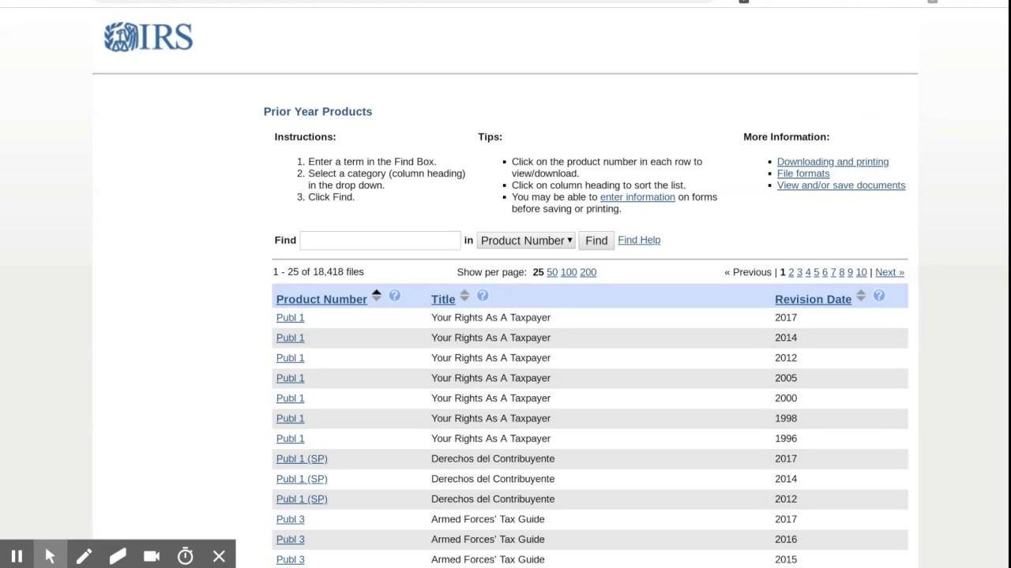Sort using Product Number sort arrows
1011x568 pixels.
pos(377,296)
